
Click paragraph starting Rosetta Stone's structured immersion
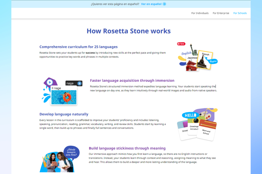pos(153,88)
